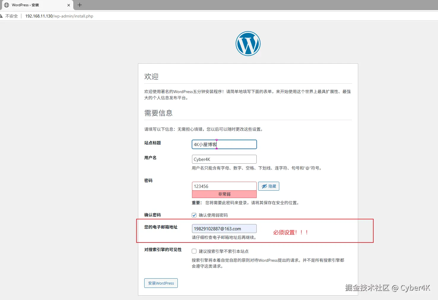Click the globe favicon in the browser tab
The height and width of the screenshot is (300, 438).
pyautogui.click(x=7, y=5)
